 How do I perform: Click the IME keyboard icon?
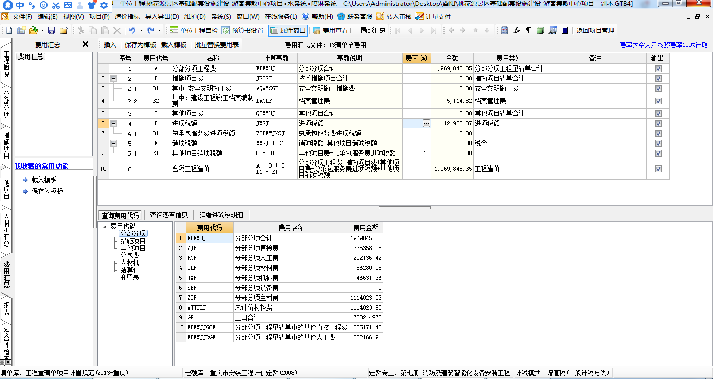67,5
